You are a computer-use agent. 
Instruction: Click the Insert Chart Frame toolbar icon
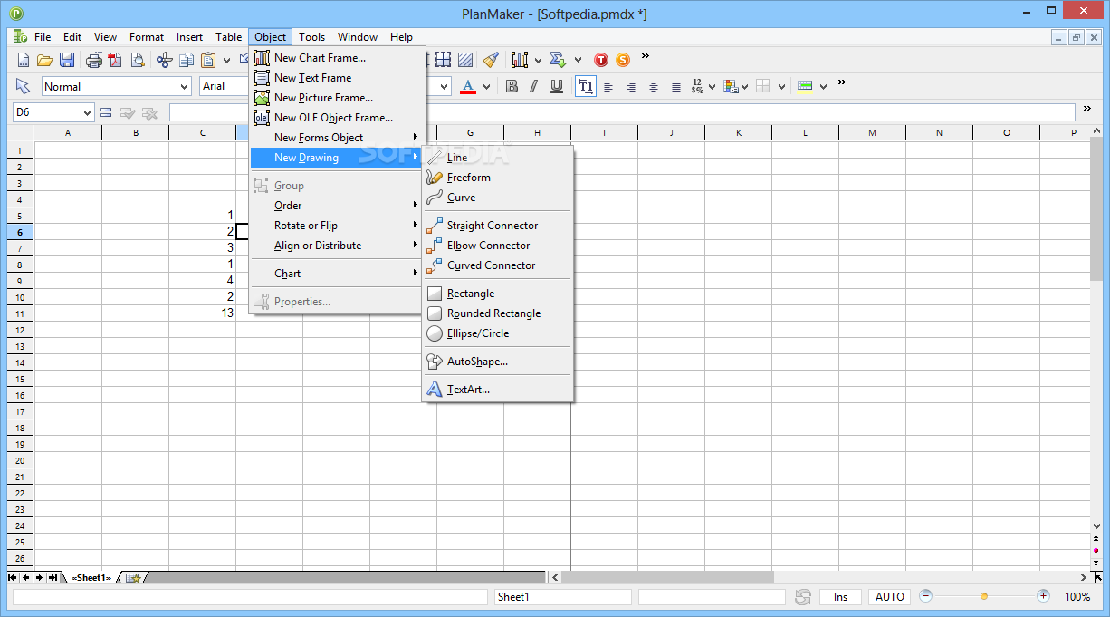pos(519,60)
